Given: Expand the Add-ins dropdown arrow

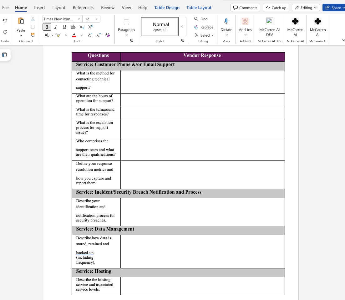Looking at the screenshot, I should point(245,35).
